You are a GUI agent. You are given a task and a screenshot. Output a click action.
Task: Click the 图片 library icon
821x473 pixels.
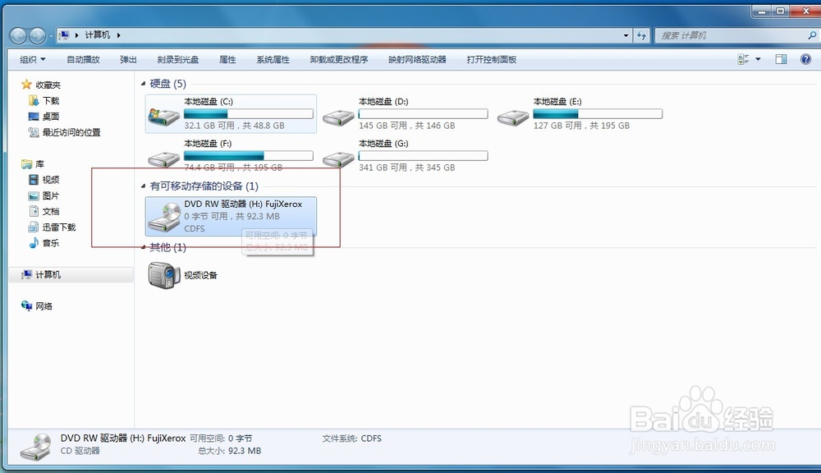pos(34,195)
